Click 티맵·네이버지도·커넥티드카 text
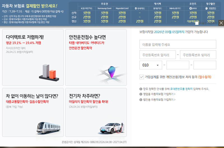224x148 pixels. (x=87, y=43)
